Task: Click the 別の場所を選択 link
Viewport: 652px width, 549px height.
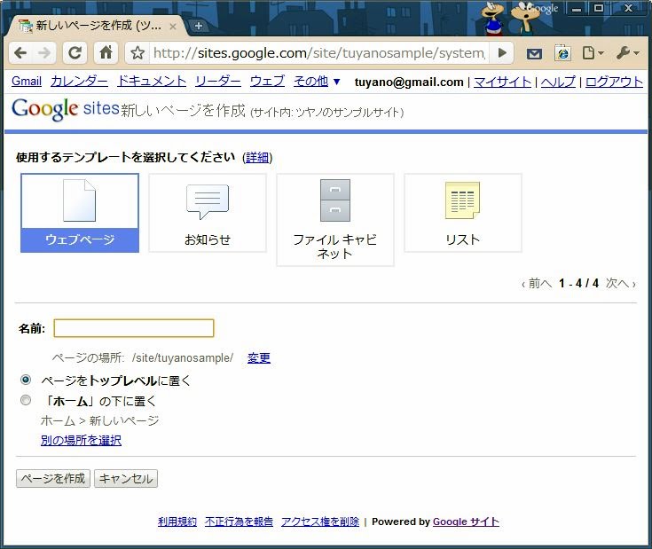Action: (x=81, y=440)
